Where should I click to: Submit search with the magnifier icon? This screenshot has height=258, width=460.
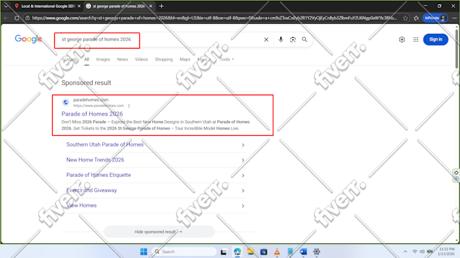(304, 40)
